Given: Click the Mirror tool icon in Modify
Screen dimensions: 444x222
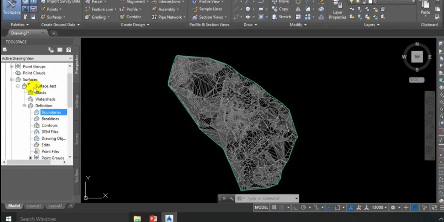Looking at the screenshot, I should tap(298, 9).
